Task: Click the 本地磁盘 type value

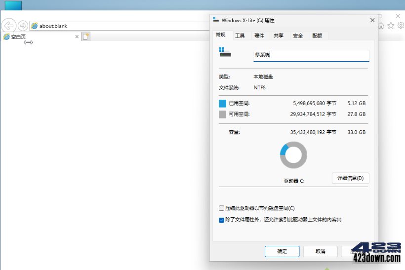Action: [x=263, y=77]
